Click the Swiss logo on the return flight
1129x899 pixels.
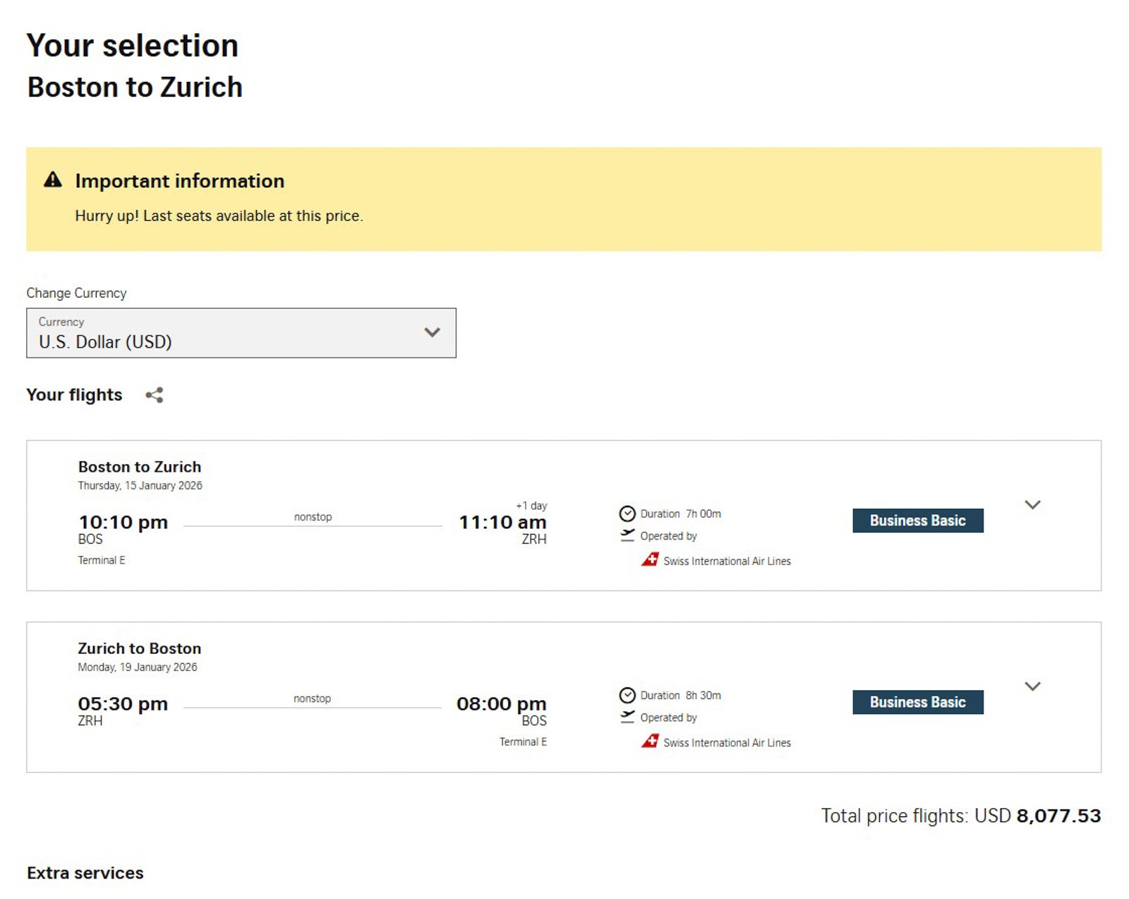tap(650, 742)
